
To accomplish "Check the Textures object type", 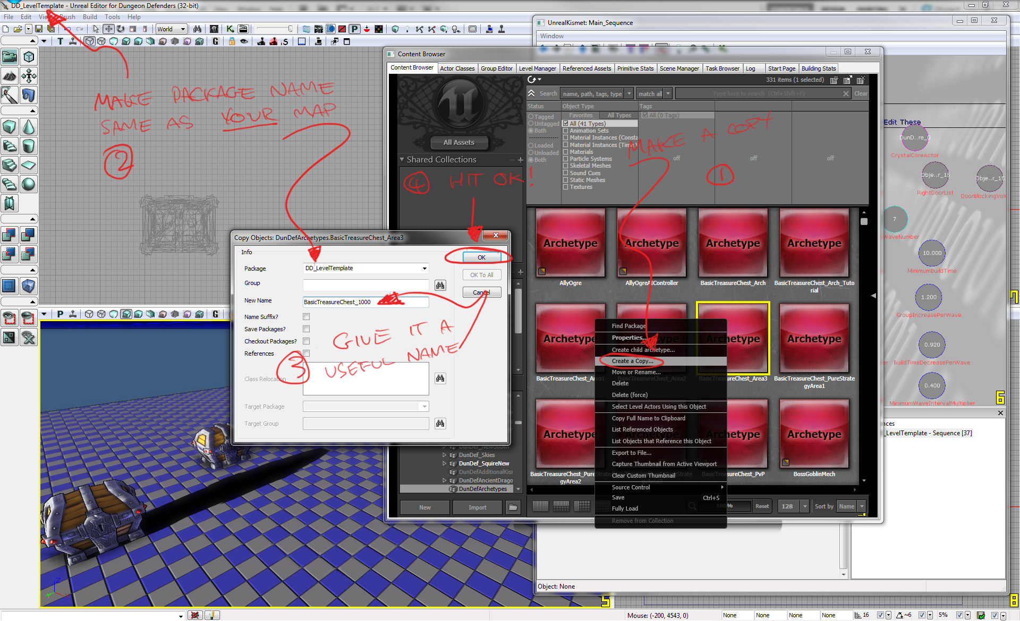I will [x=566, y=187].
